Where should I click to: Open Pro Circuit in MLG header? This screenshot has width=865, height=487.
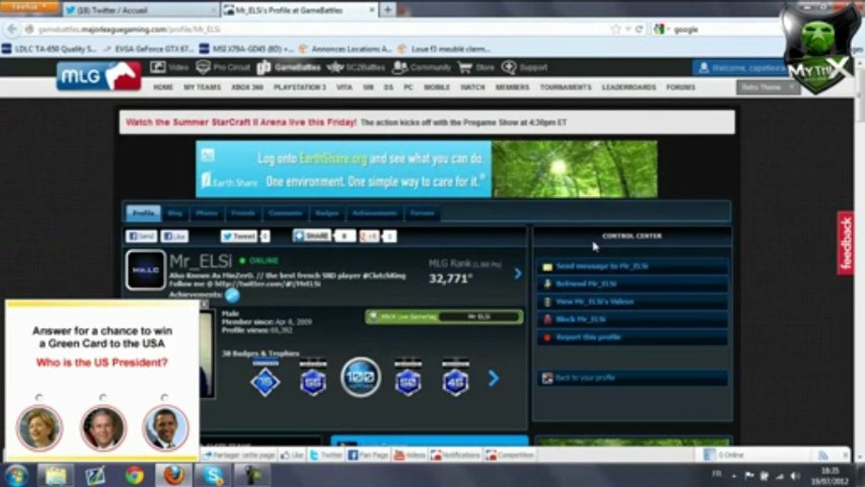[x=223, y=68]
